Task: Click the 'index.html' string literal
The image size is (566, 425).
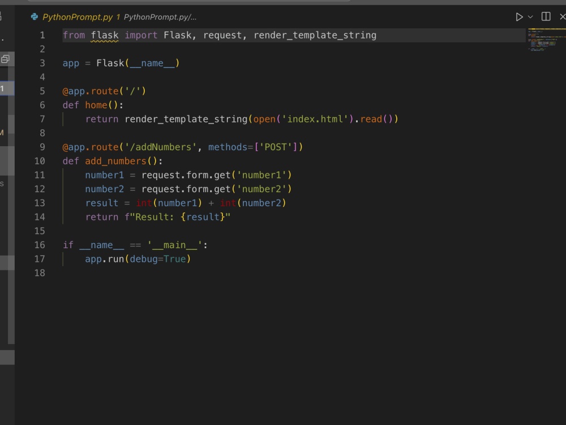Action: click(315, 119)
